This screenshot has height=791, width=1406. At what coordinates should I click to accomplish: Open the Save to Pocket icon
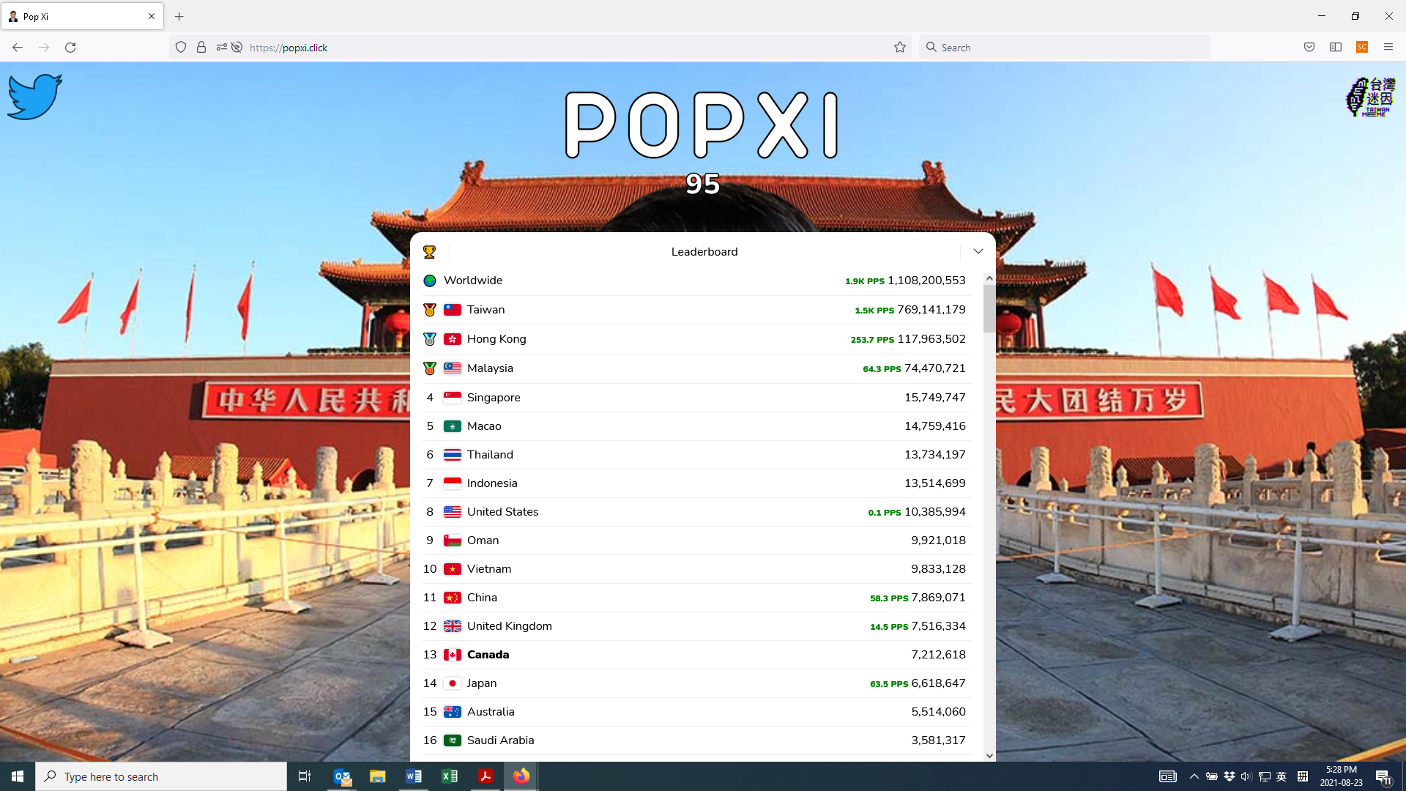(x=1309, y=48)
